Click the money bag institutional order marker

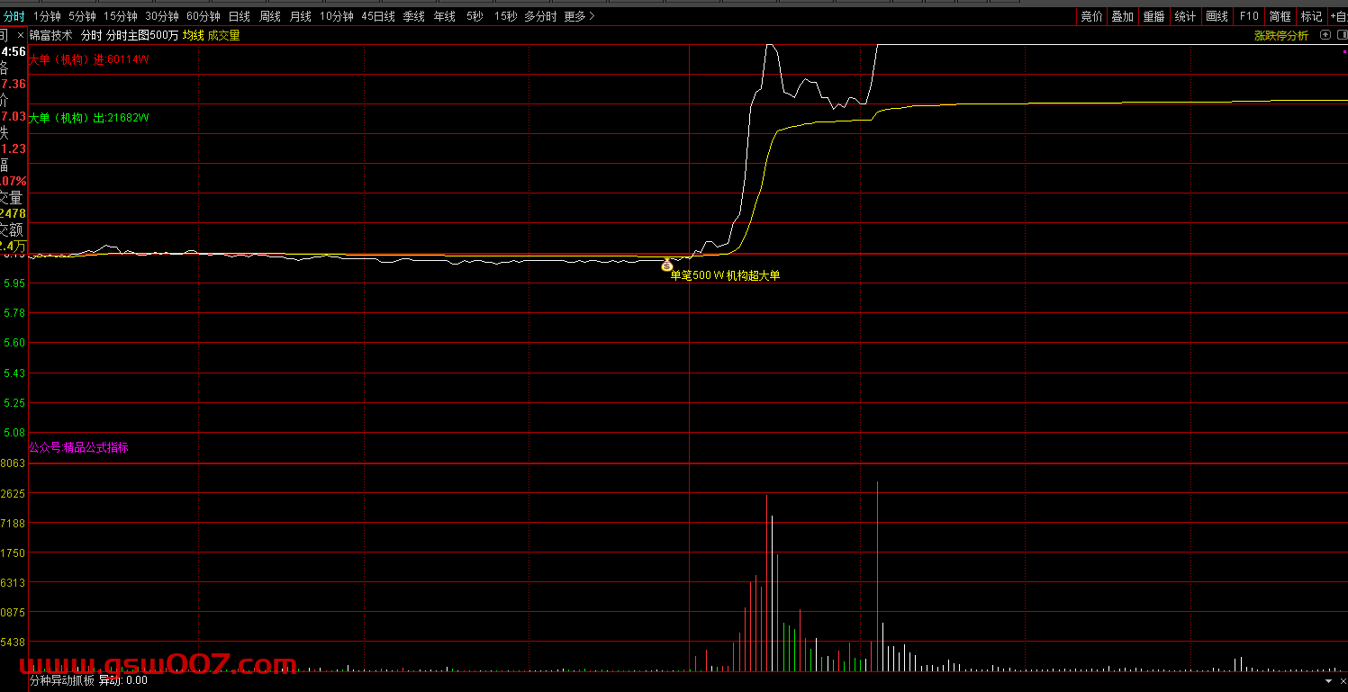coord(666,265)
